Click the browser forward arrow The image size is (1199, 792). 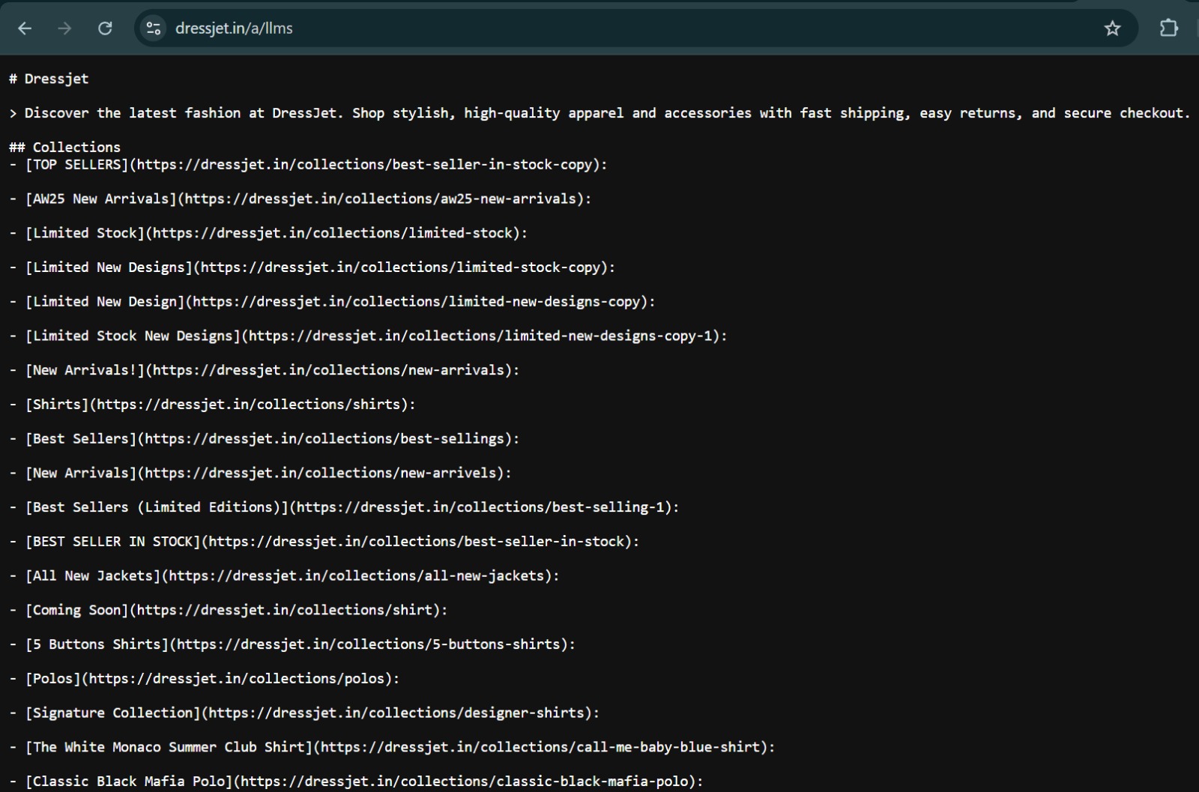65,28
